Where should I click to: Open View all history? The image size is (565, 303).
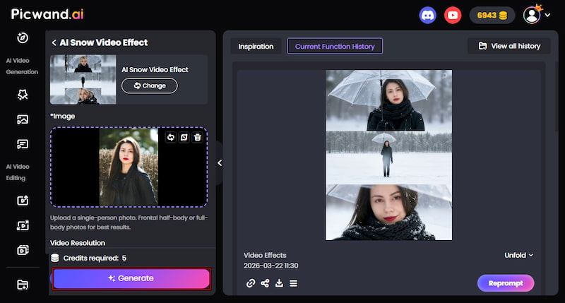[x=509, y=46]
